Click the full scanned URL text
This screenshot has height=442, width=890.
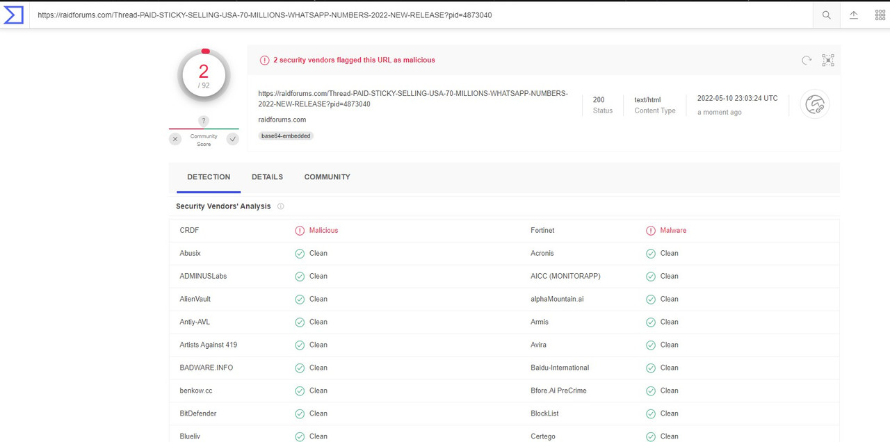[x=413, y=99]
